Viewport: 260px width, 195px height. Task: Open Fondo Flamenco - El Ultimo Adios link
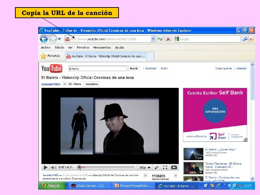click(x=223, y=165)
